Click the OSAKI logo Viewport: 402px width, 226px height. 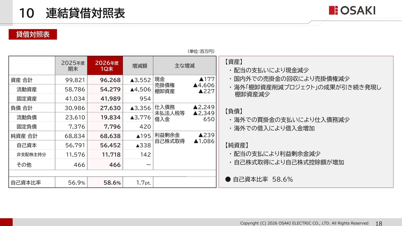352,10
